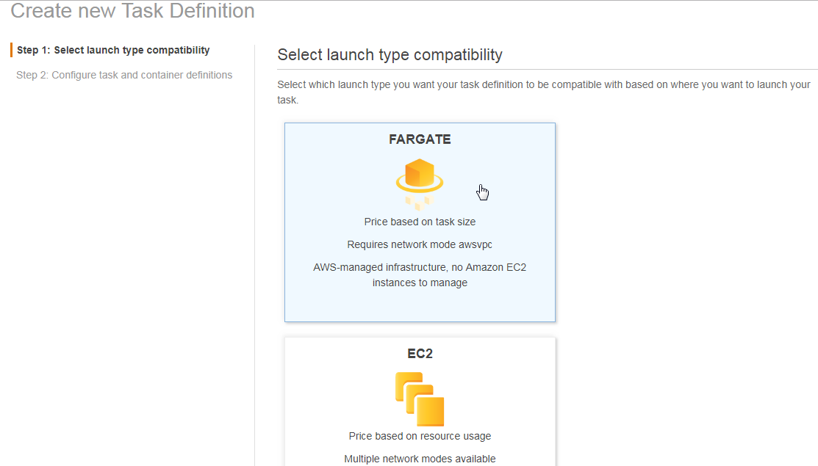The image size is (818, 466).
Task: Click 'AWS-managed infrastructure, no Amazon EC2' description
Action: [x=420, y=267]
